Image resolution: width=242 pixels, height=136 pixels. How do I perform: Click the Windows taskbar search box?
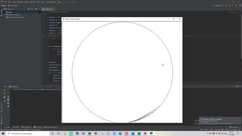pyautogui.click(x=28, y=133)
